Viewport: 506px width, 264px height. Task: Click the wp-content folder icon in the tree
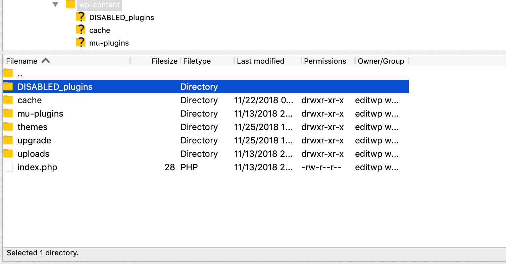70,5
